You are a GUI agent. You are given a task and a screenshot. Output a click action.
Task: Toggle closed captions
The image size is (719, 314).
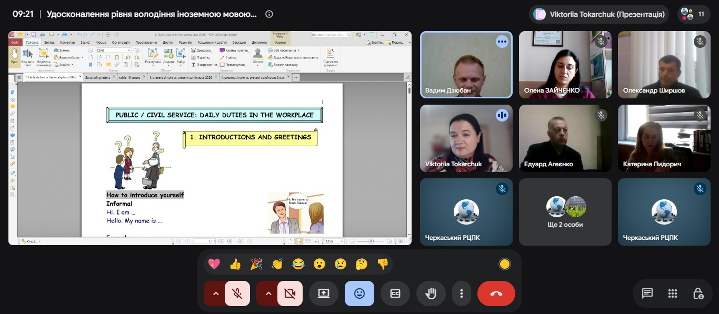pyautogui.click(x=395, y=293)
